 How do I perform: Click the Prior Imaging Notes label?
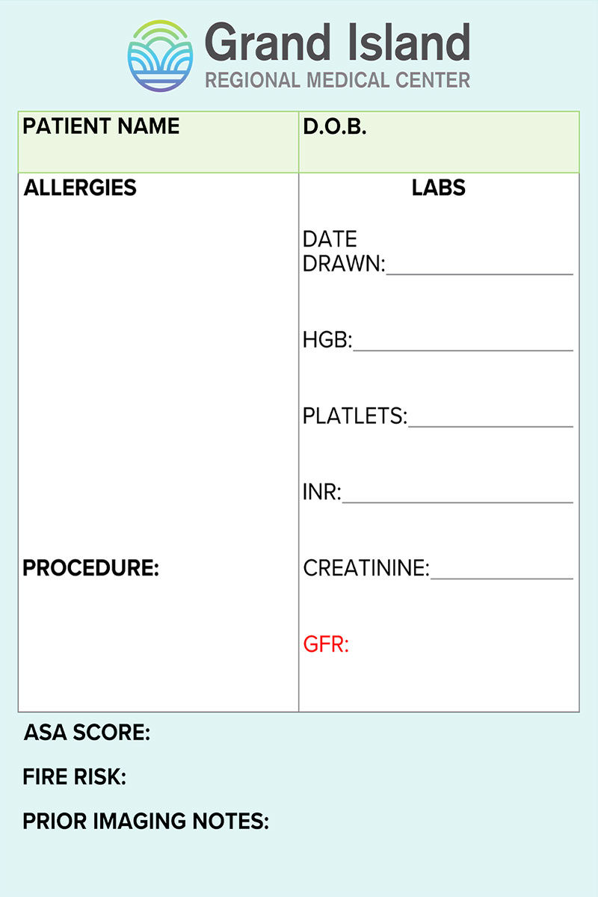pyautogui.click(x=146, y=822)
